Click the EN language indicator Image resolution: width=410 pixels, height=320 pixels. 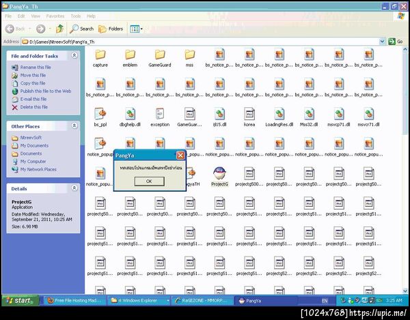click(325, 301)
